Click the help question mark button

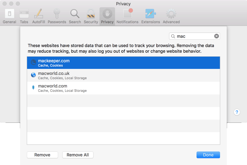click(237, 112)
